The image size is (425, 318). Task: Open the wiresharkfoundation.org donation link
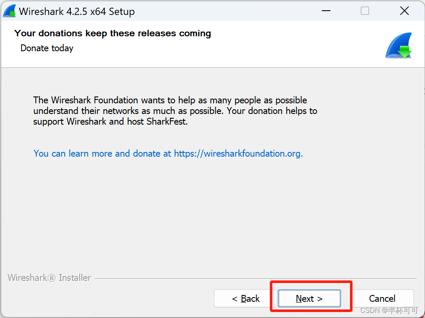tap(168, 154)
